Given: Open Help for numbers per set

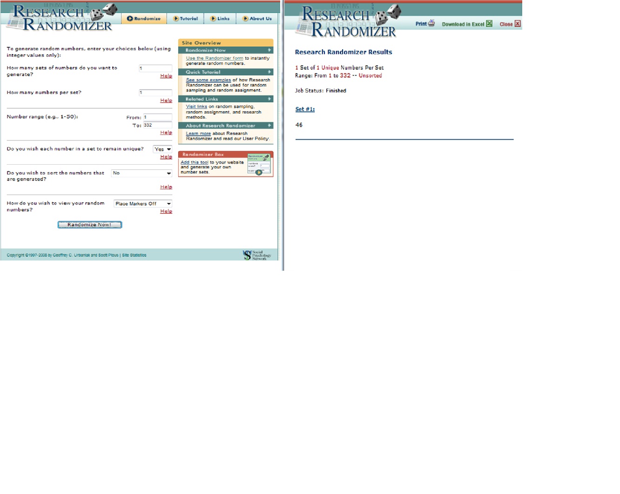Looking at the screenshot, I should [x=166, y=100].
